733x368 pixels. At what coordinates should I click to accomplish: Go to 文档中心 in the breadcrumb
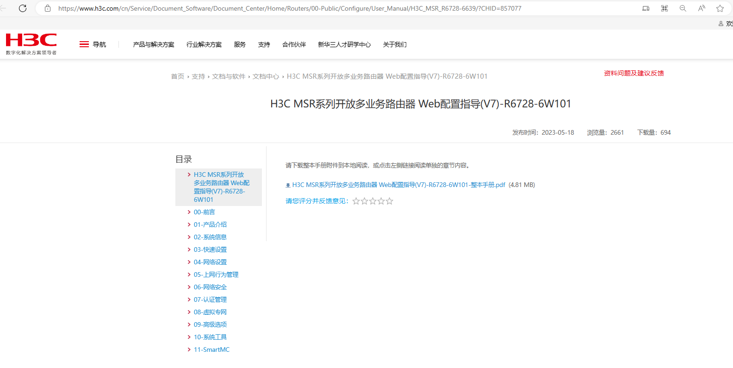[x=266, y=76]
